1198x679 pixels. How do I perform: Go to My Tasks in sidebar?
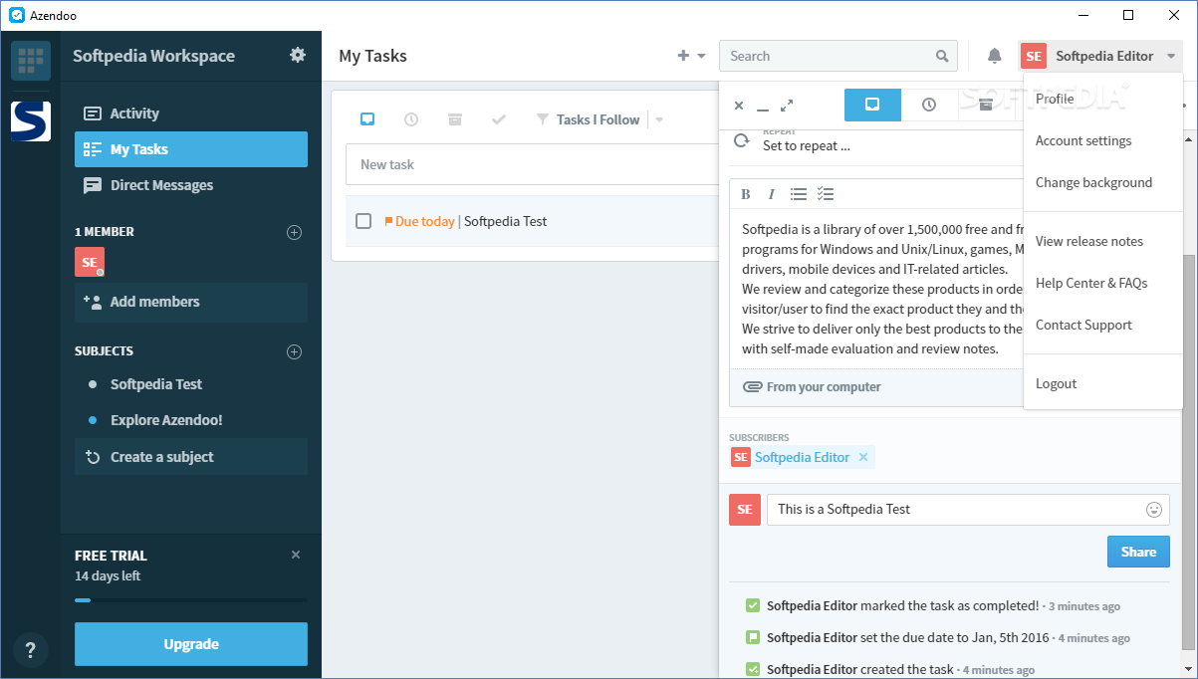click(191, 149)
